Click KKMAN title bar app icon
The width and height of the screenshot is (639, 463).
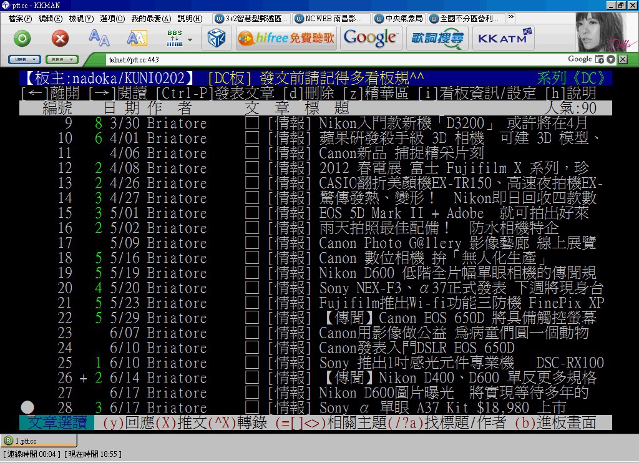[x=6, y=5]
